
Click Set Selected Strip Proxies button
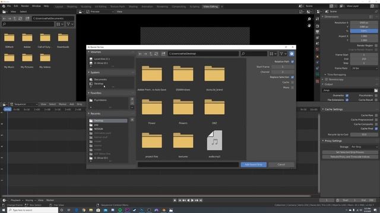click(350, 153)
